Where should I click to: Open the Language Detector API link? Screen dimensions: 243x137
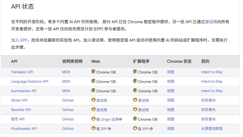[x=30, y=81]
